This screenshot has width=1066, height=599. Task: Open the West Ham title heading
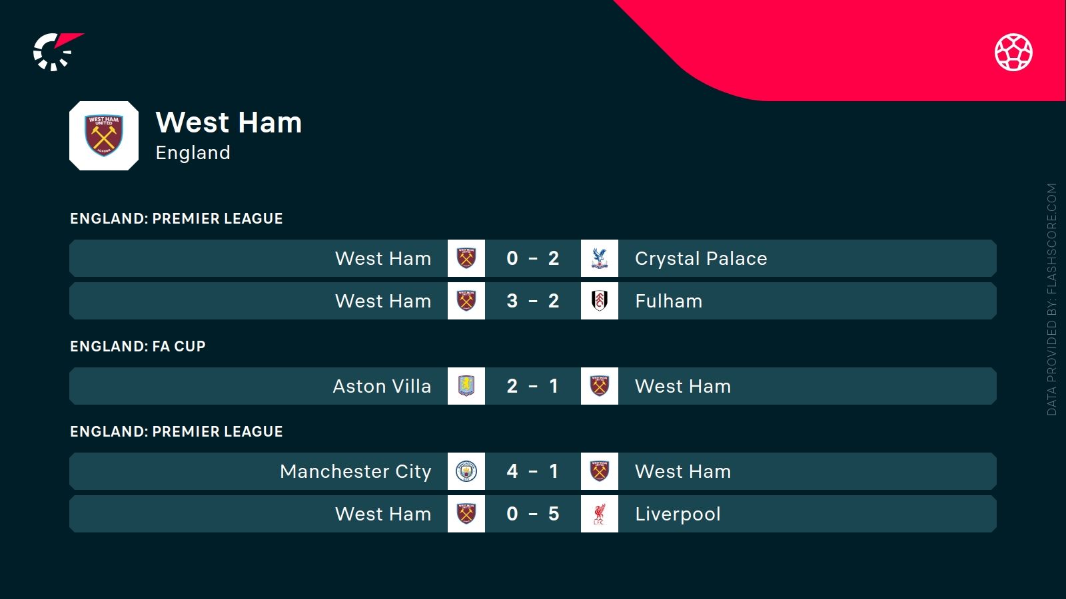[229, 122]
